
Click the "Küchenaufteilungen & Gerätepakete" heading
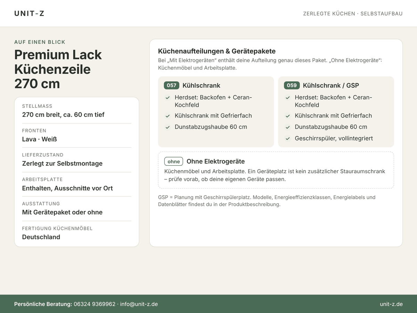point(217,51)
